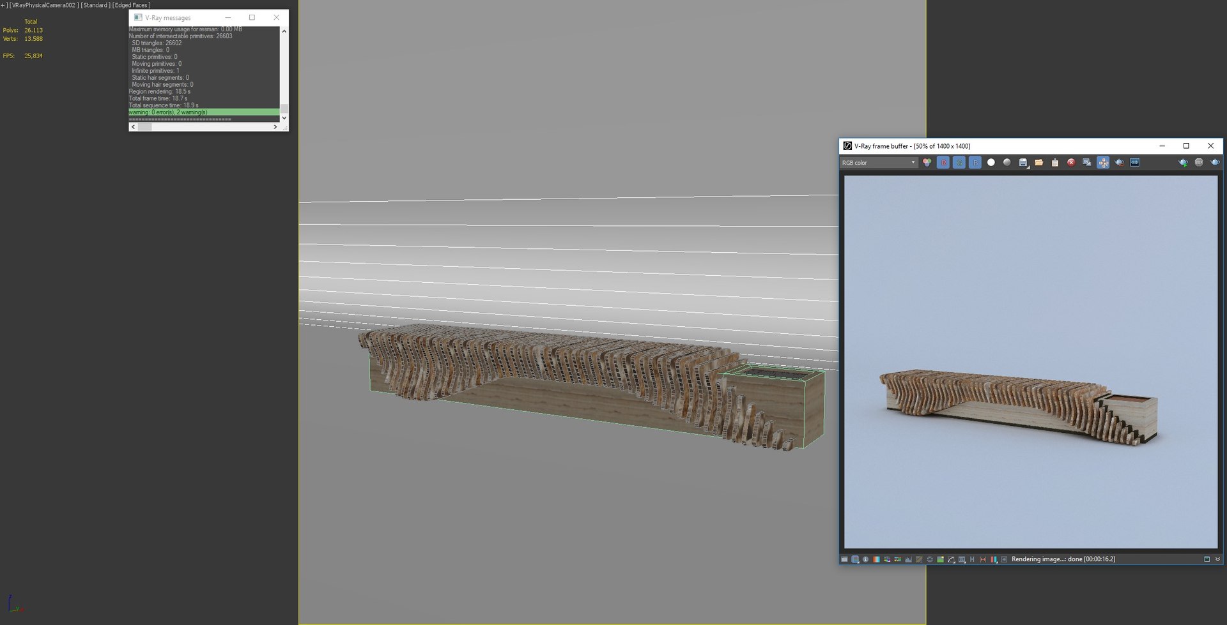Screen dimensions: 1227x625
Task: Open render history with H icon
Action: [972, 559]
